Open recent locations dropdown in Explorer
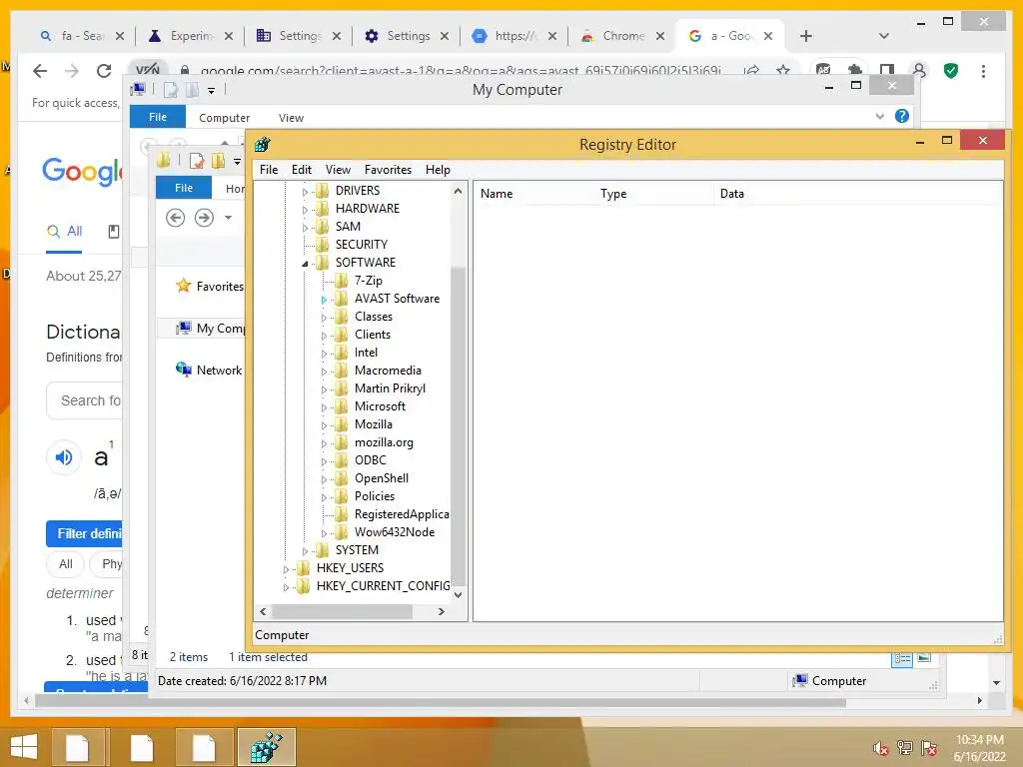The width and height of the screenshot is (1023, 767). pos(228,217)
